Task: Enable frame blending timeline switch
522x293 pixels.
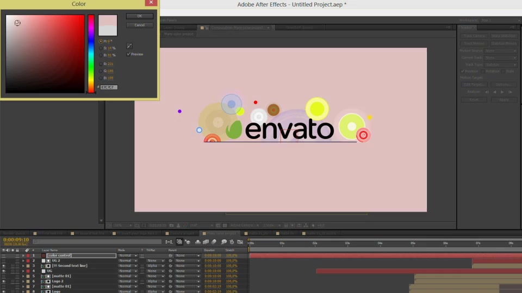Action: coord(206,242)
